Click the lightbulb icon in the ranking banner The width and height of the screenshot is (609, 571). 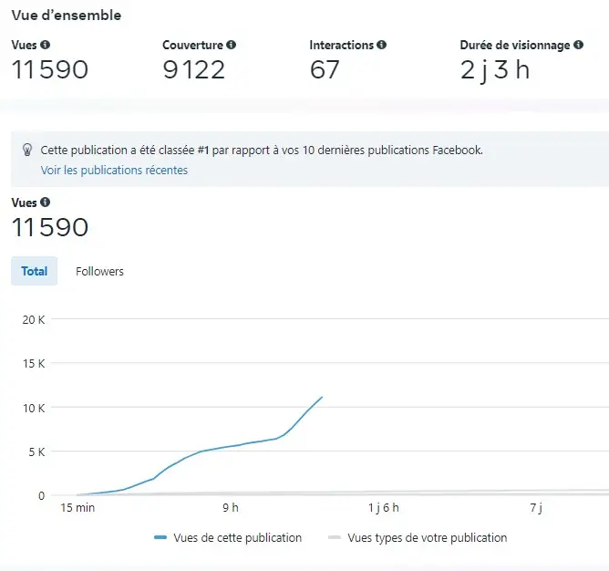point(27,151)
